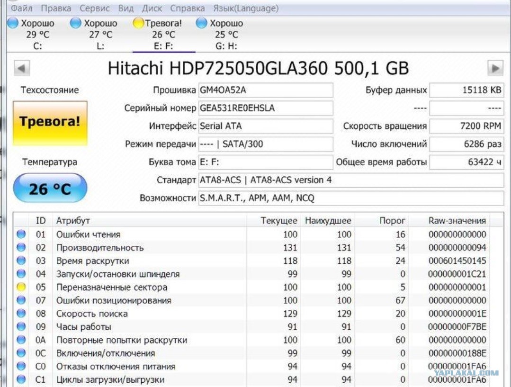Click the serial number field GEA531RE0EHSLA
Image resolution: width=511 pixels, height=387 pixels.
coord(266,108)
